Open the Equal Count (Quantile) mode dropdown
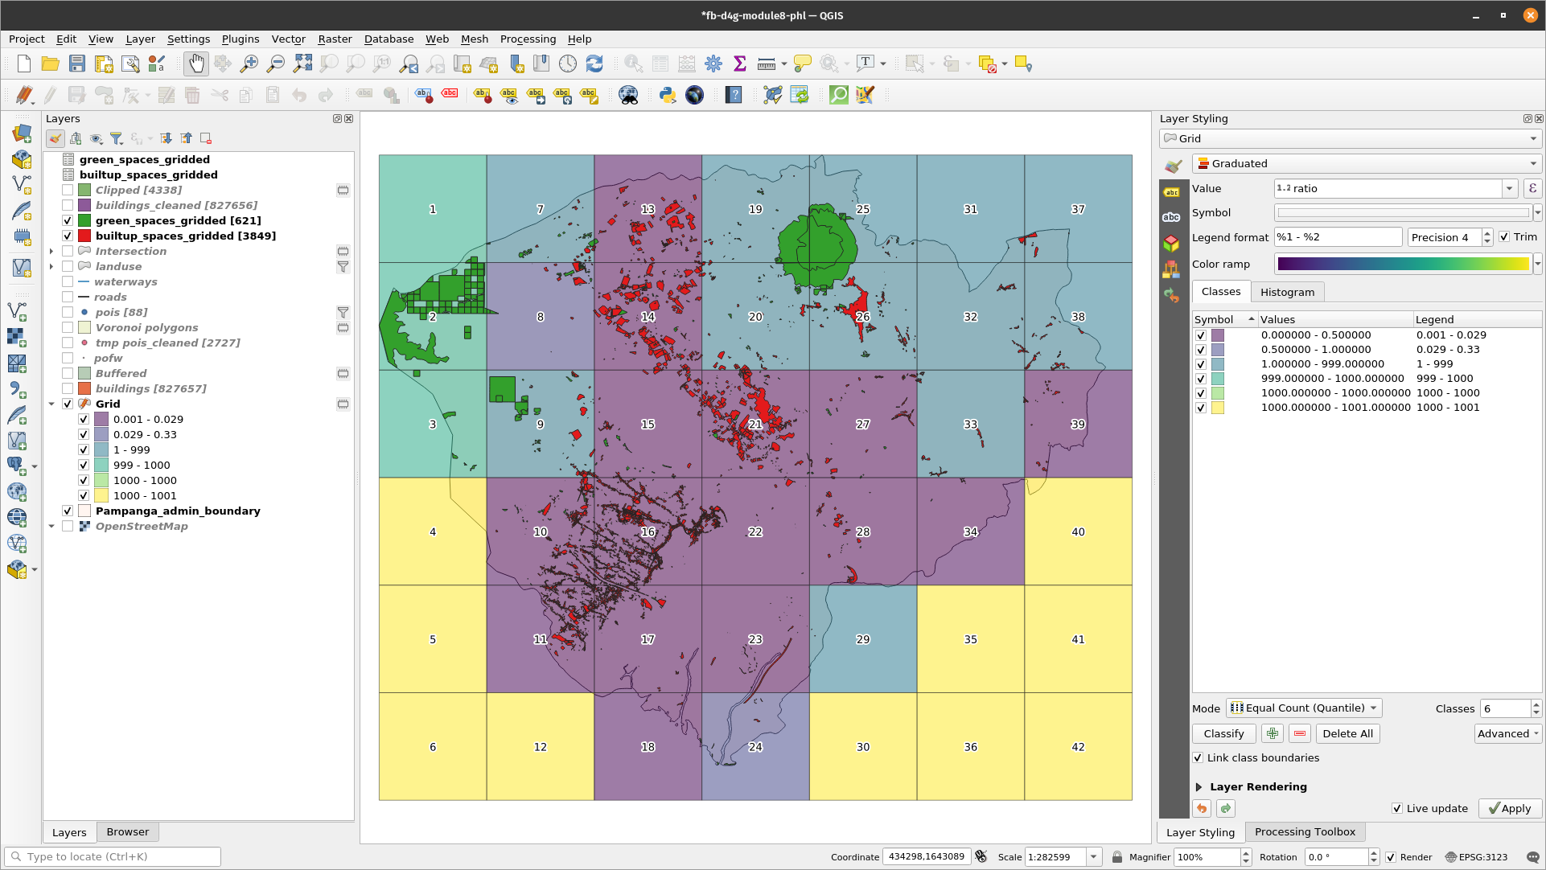The width and height of the screenshot is (1546, 870). (x=1302, y=708)
